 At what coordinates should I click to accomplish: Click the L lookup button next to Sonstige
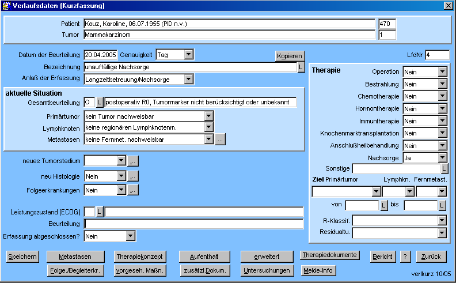(x=444, y=169)
